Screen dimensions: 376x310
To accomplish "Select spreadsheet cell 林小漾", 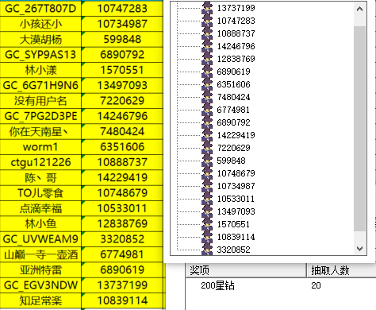I will (40, 70).
